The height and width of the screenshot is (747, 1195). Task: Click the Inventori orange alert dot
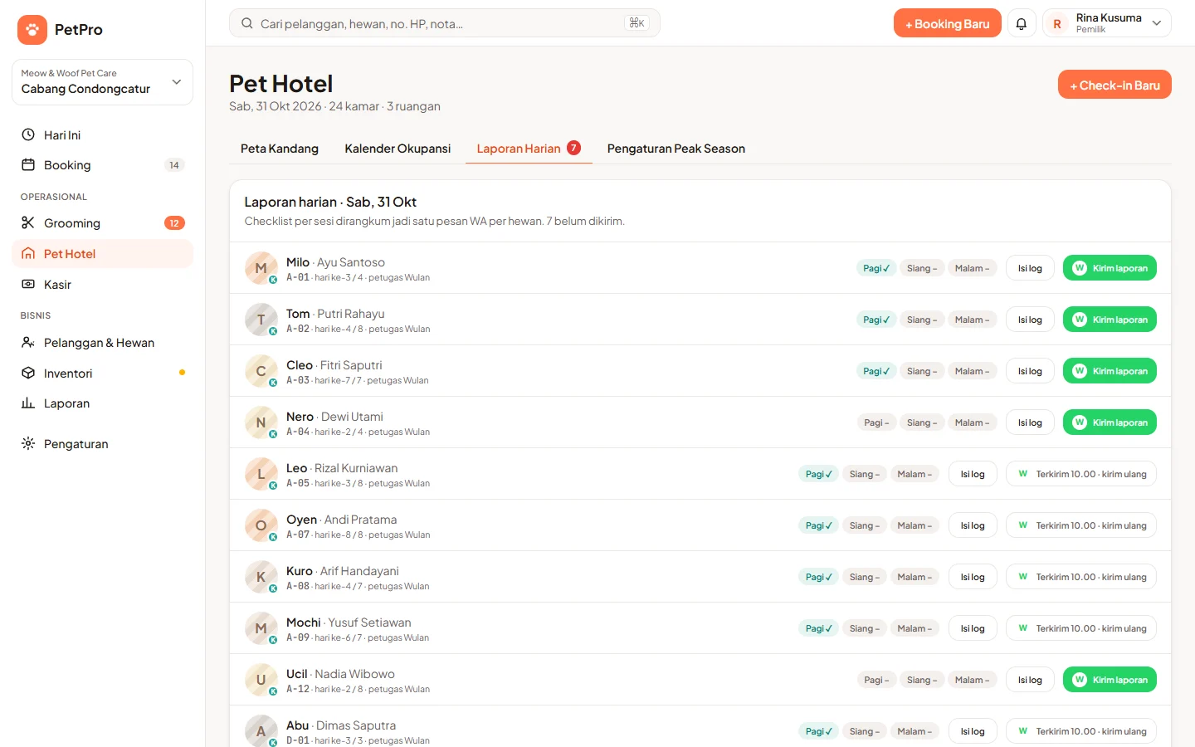(x=182, y=373)
